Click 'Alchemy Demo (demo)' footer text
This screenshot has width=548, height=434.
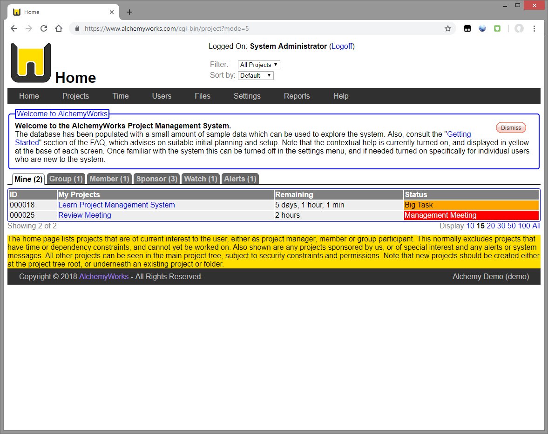tap(491, 276)
